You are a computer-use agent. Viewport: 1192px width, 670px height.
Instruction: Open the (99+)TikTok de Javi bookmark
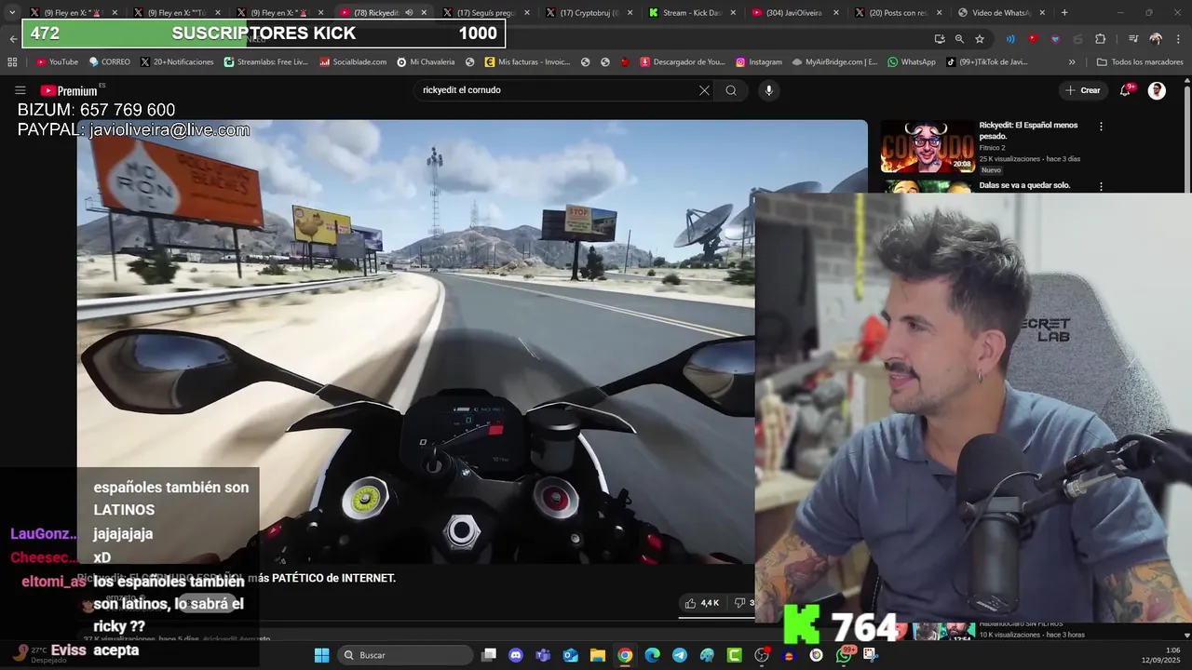[x=986, y=61]
